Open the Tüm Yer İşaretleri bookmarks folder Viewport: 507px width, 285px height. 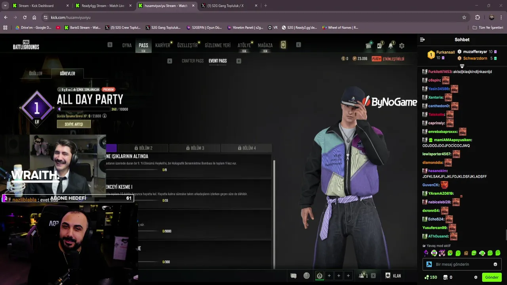click(x=488, y=28)
